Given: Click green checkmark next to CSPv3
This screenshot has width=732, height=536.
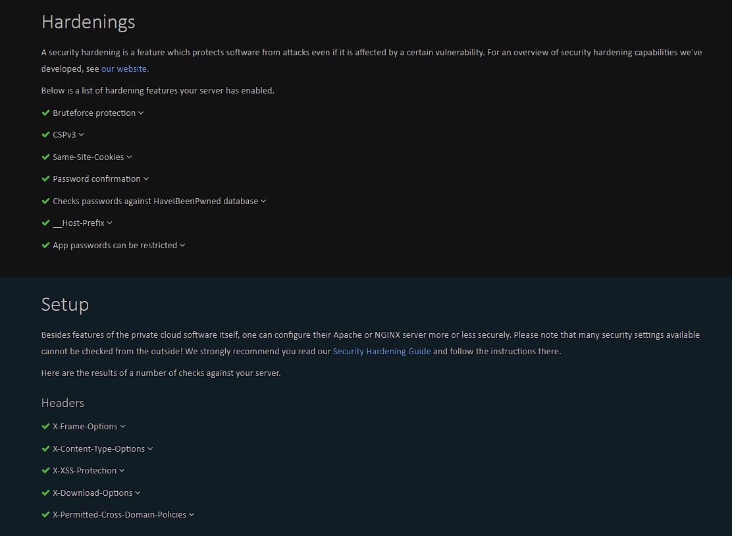Looking at the screenshot, I should (x=45, y=135).
